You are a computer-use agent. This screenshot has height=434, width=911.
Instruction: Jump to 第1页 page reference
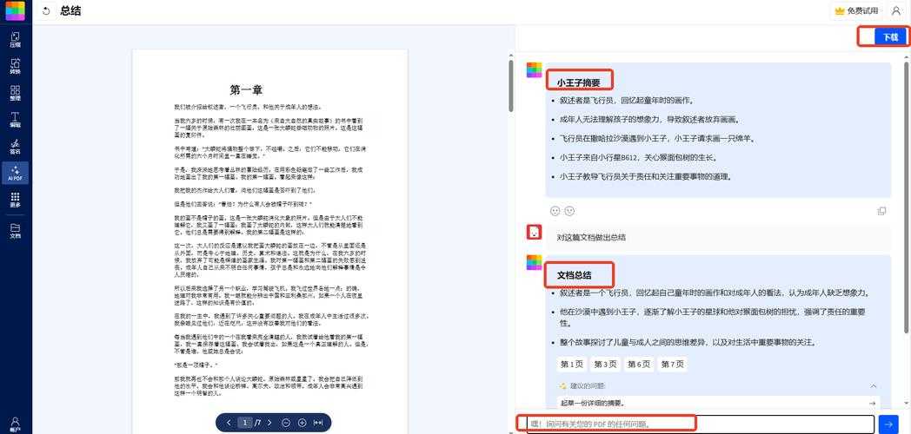pos(571,365)
